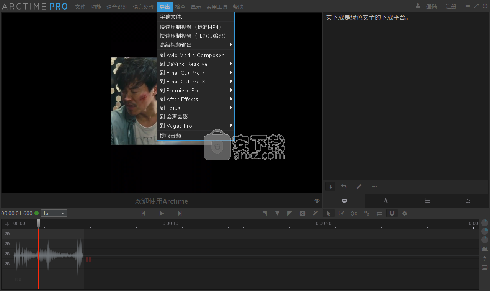Open the 语言处理 menu
This screenshot has width=490, height=291.
click(x=144, y=7)
